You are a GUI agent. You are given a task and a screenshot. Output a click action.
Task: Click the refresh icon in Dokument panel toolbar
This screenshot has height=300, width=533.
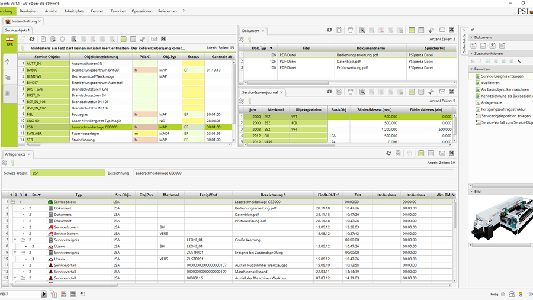(x=329, y=30)
